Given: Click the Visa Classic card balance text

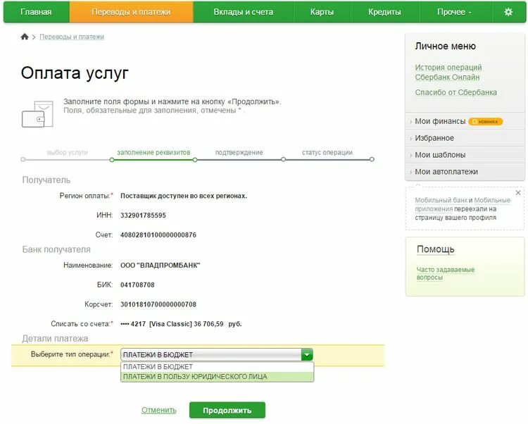Looking at the screenshot, I should pos(181,324).
